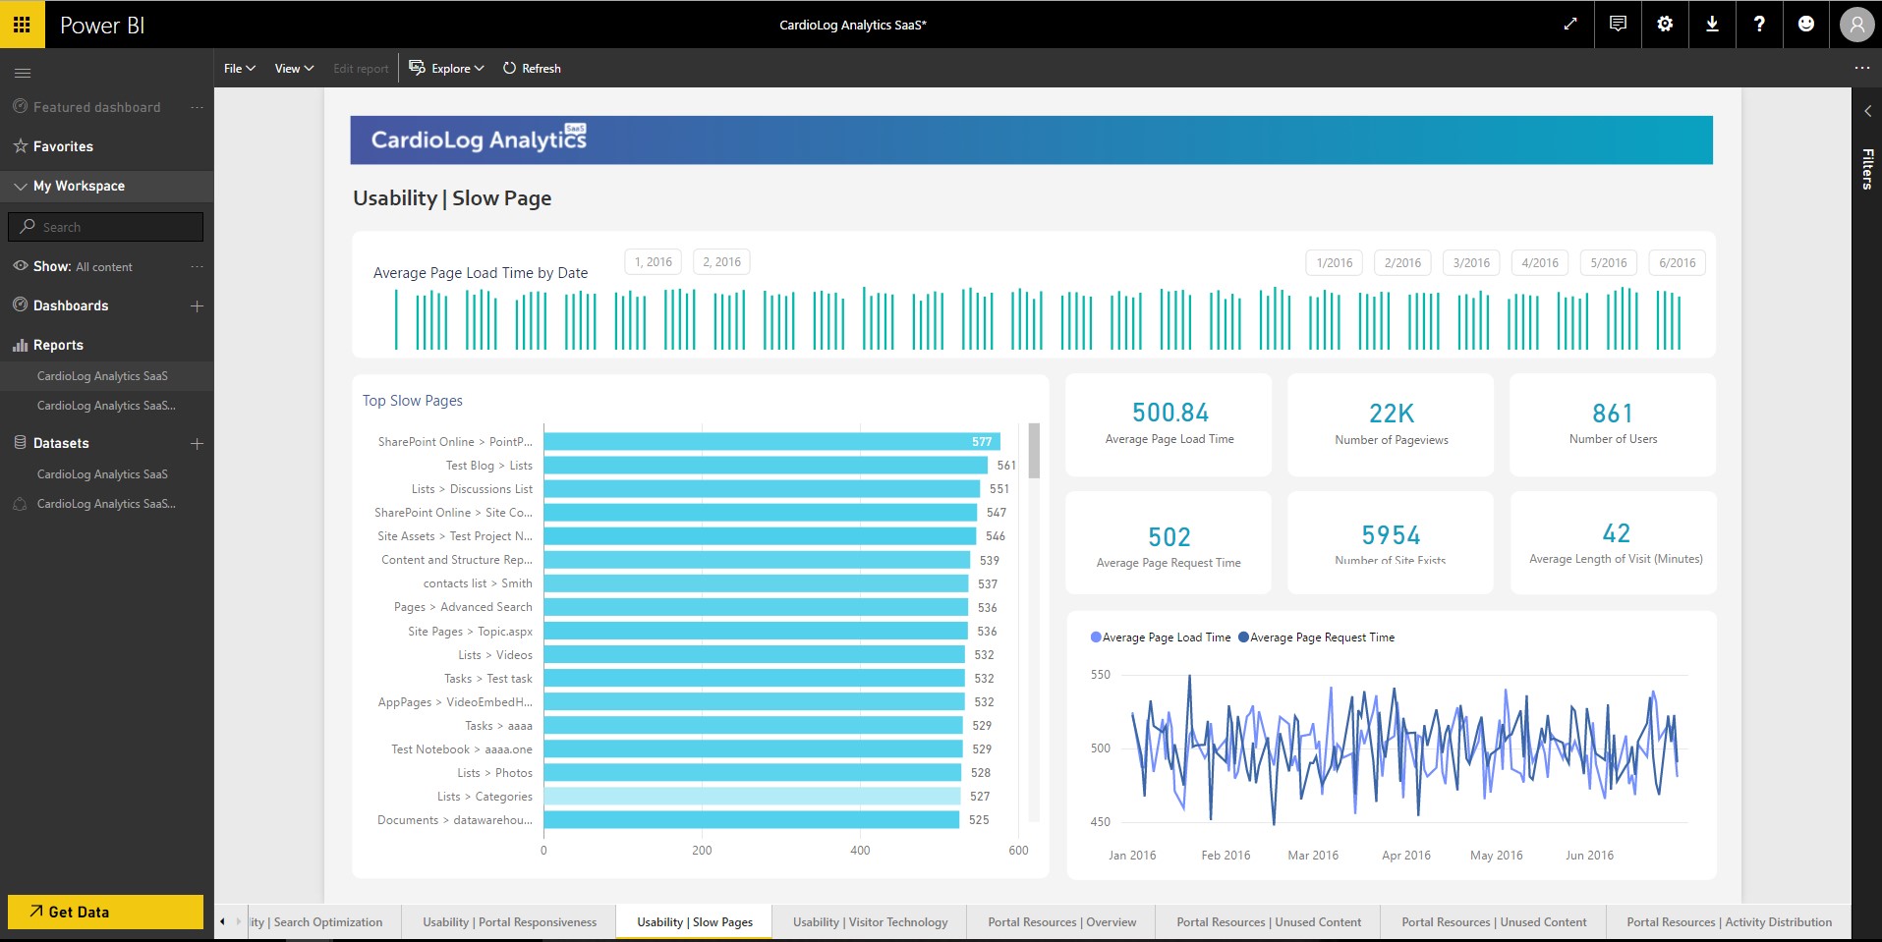Switch to Usability | Slow Pages tab
The height and width of the screenshot is (942, 1882).
coord(695,922)
